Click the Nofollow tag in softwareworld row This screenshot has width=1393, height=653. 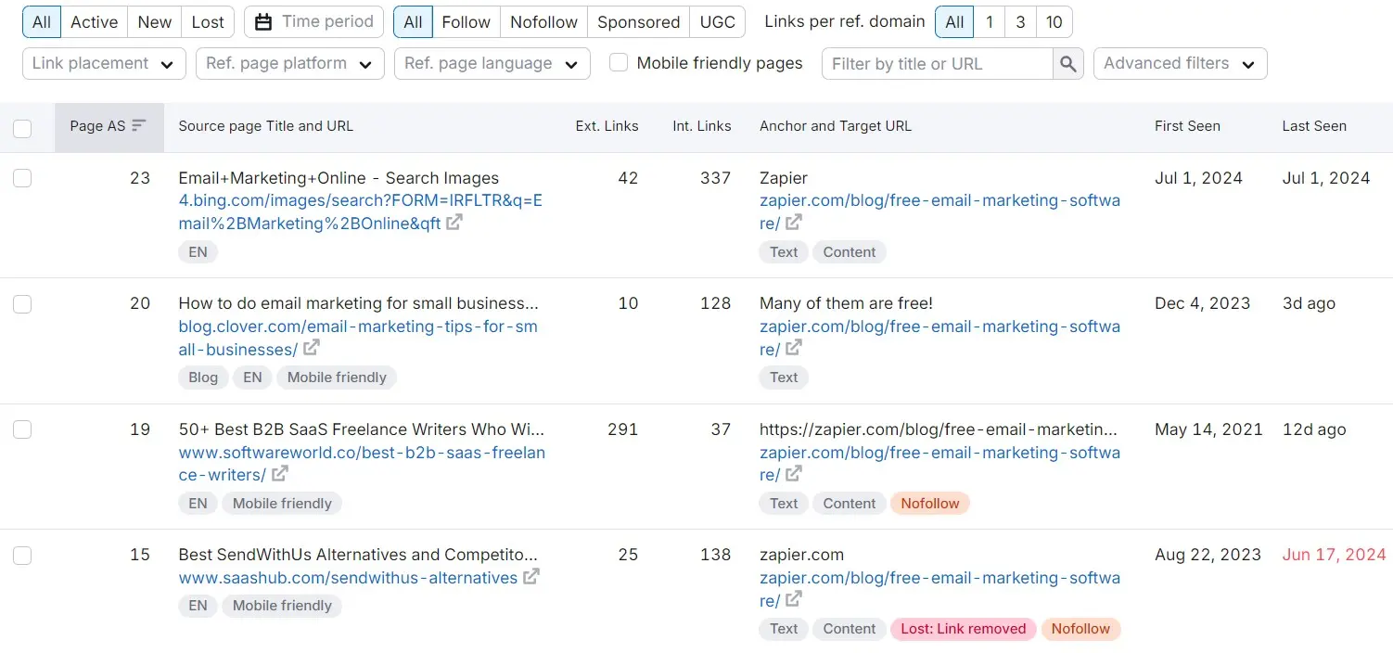[930, 504]
